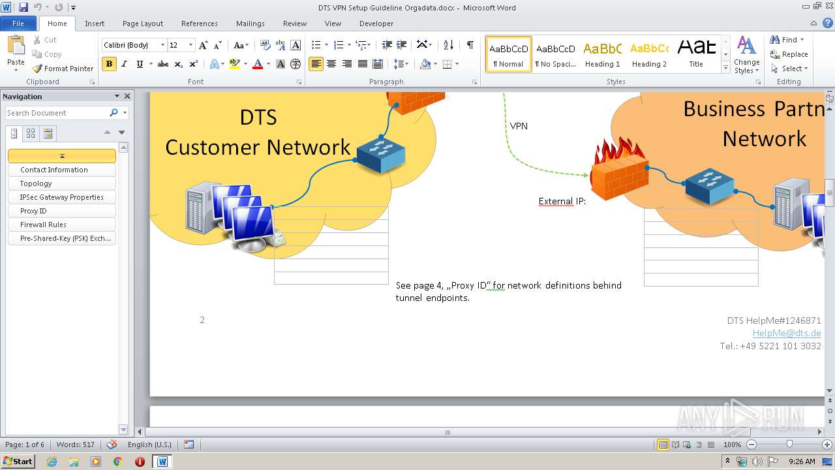Apply the Heading 1 style
Viewport: 835px width, 470px height.
pos(602,54)
